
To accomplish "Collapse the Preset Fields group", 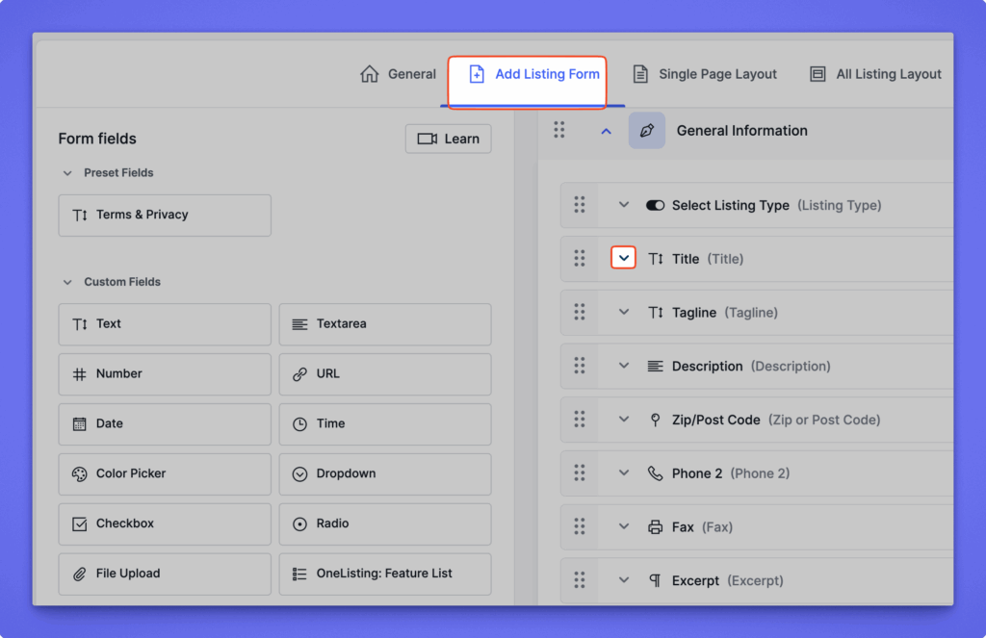I will tap(67, 173).
